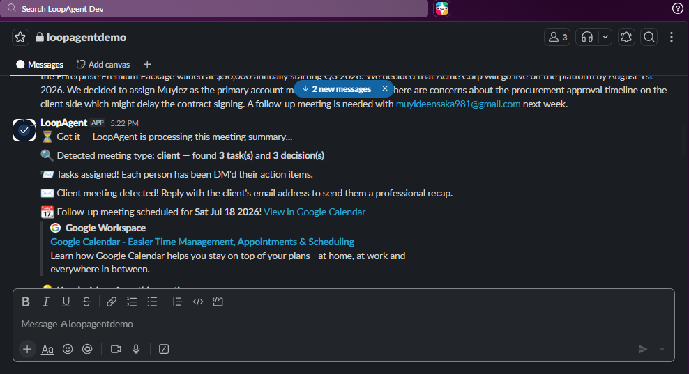Viewport: 689px width, 374px height.
Task: Record an audio clip with microphone
Action: [x=136, y=349]
